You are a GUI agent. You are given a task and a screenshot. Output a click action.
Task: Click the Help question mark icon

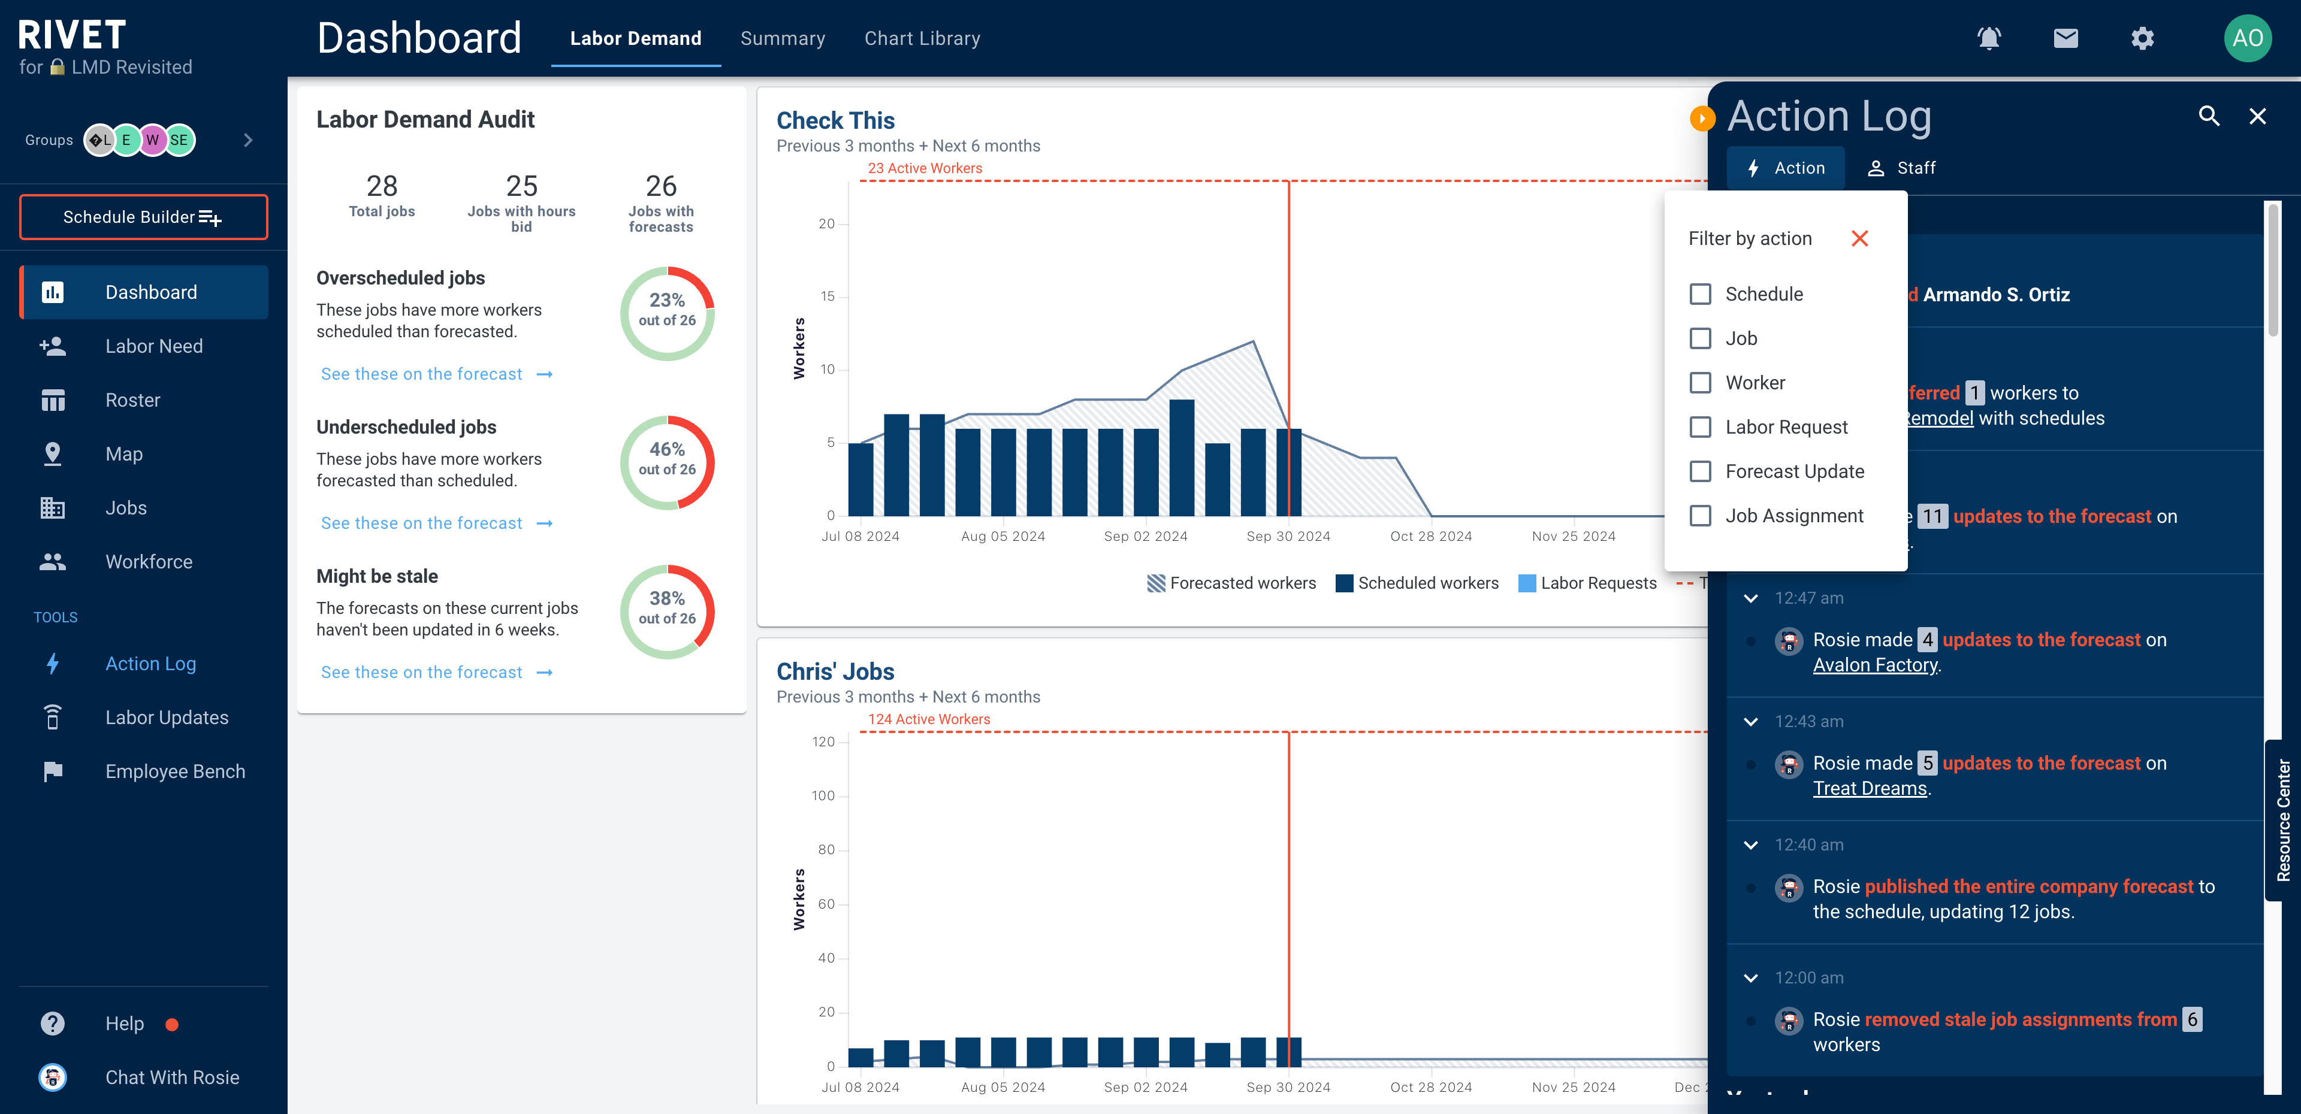pyautogui.click(x=53, y=1023)
